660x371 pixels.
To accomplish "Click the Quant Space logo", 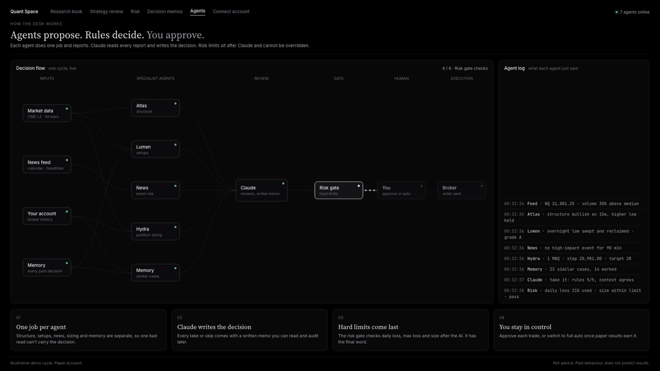I will click(24, 12).
